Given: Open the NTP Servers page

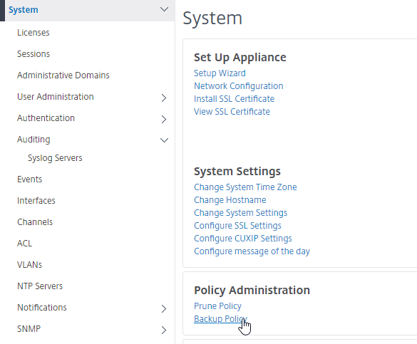Looking at the screenshot, I should click(40, 286).
